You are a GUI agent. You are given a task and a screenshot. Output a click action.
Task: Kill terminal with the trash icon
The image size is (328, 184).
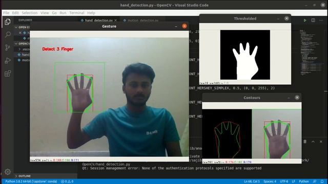[x=305, y=142]
